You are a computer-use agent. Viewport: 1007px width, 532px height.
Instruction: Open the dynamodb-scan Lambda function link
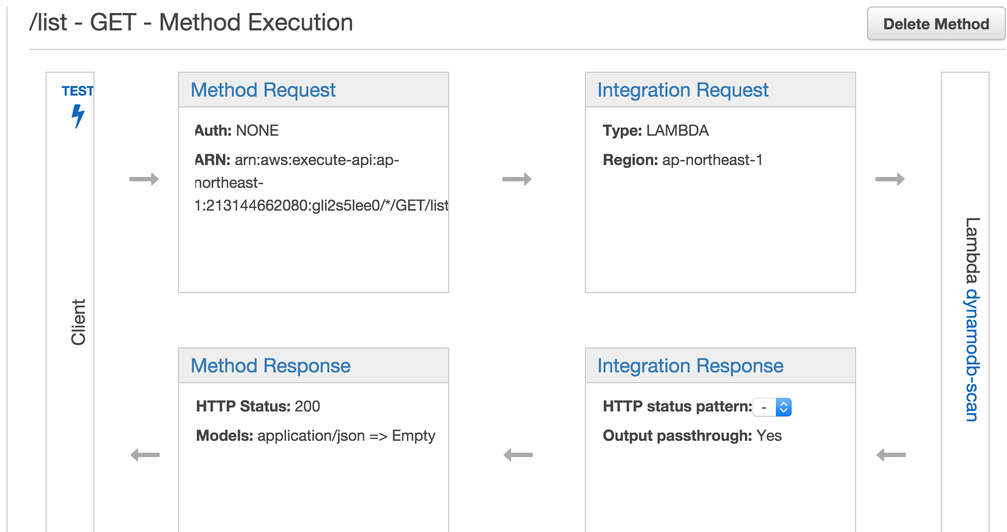click(x=972, y=356)
